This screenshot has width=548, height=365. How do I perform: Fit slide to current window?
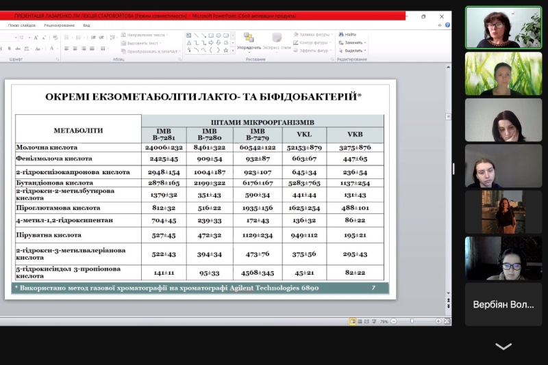(447, 321)
